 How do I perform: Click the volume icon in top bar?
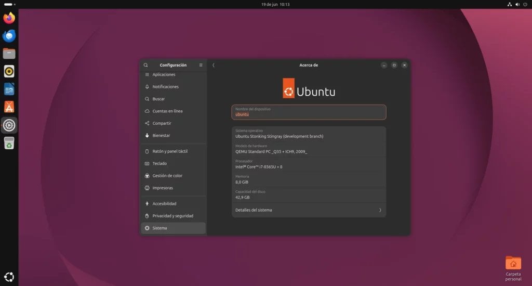click(x=517, y=4)
